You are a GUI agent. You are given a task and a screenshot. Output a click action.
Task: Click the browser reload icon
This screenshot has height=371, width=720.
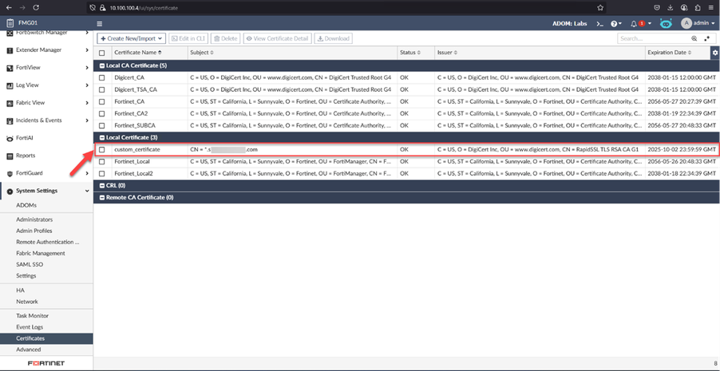pyautogui.click(x=36, y=8)
